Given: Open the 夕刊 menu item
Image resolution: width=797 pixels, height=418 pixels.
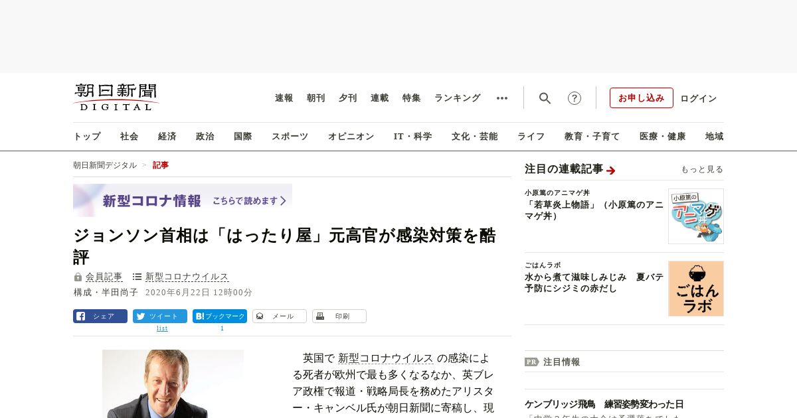Looking at the screenshot, I should coord(348,98).
